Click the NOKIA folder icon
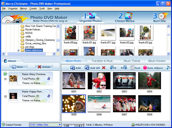The height and width of the screenshot is (128, 172). tap(22, 33)
